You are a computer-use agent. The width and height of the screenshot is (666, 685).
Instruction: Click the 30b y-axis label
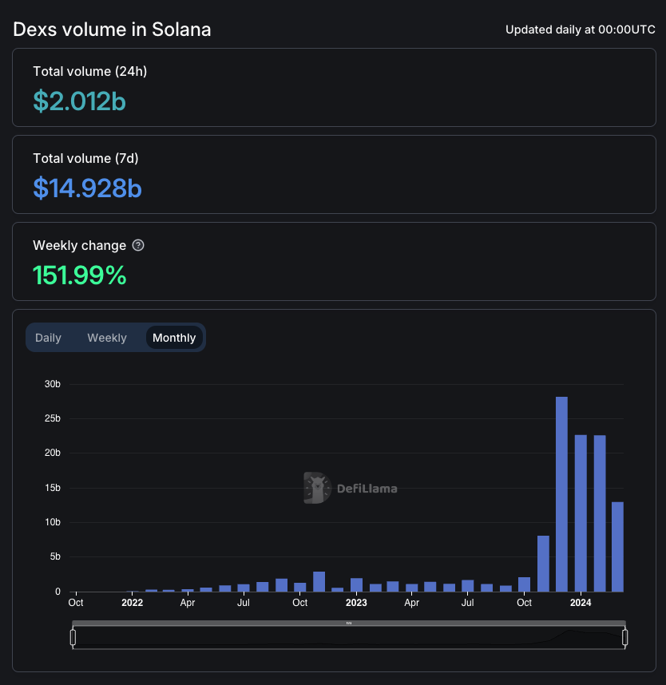tap(53, 384)
